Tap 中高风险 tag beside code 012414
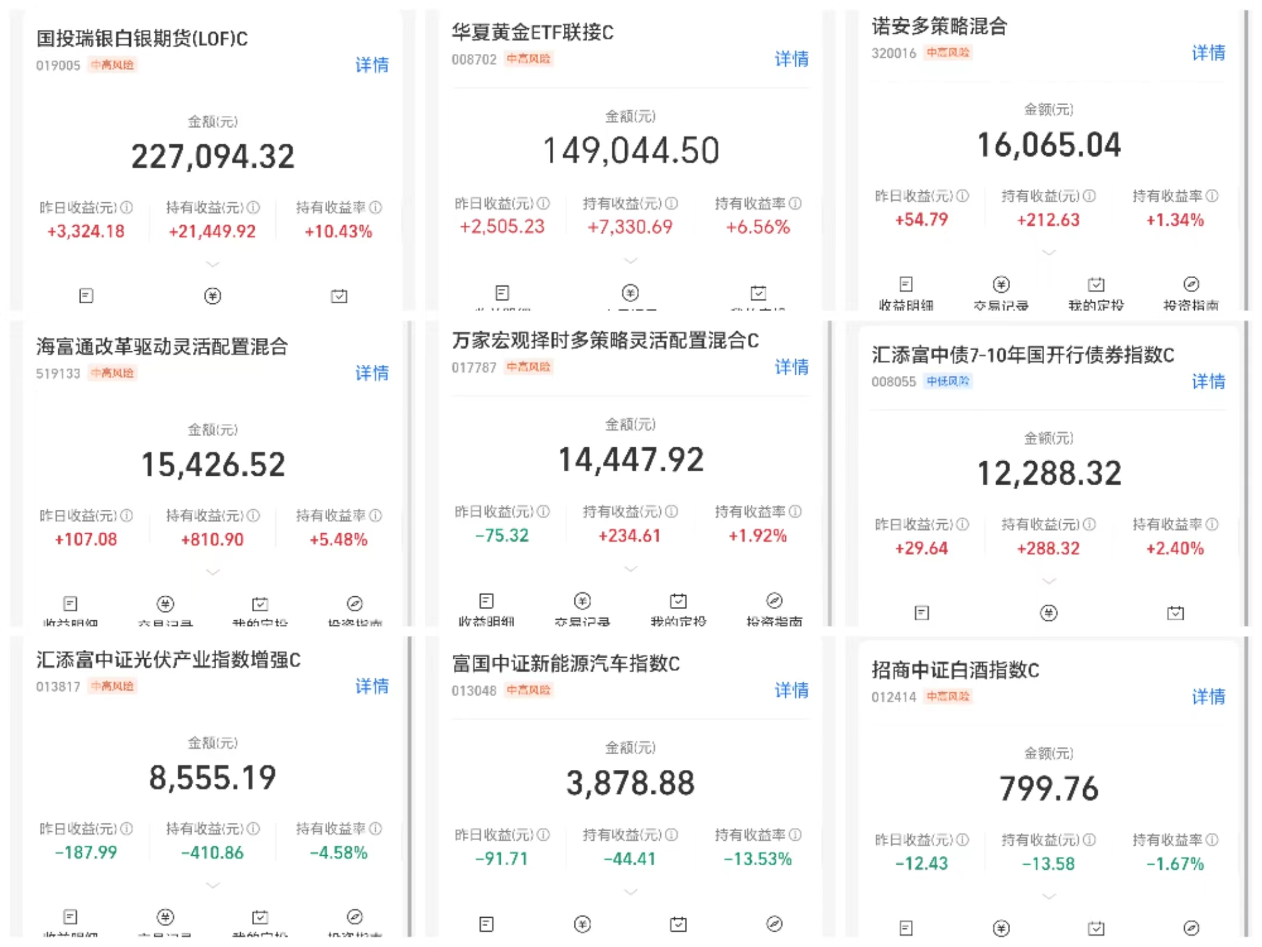Screen dimensions: 1262x947 tap(948, 696)
